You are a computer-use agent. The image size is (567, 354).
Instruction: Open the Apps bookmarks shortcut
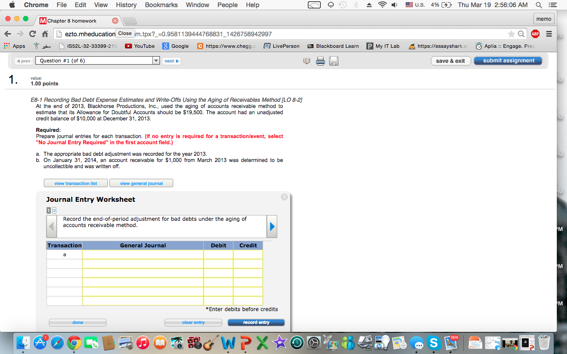pos(14,46)
